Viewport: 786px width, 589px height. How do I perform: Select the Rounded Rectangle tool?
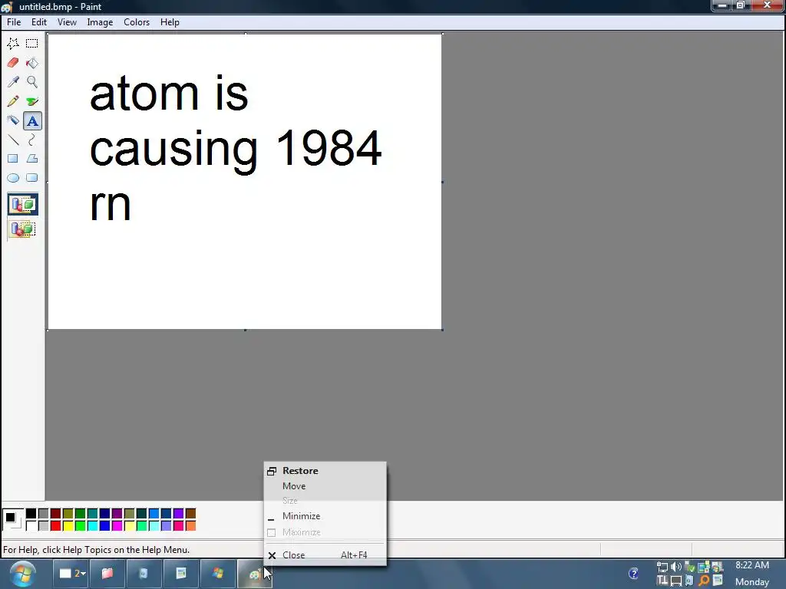pos(32,178)
